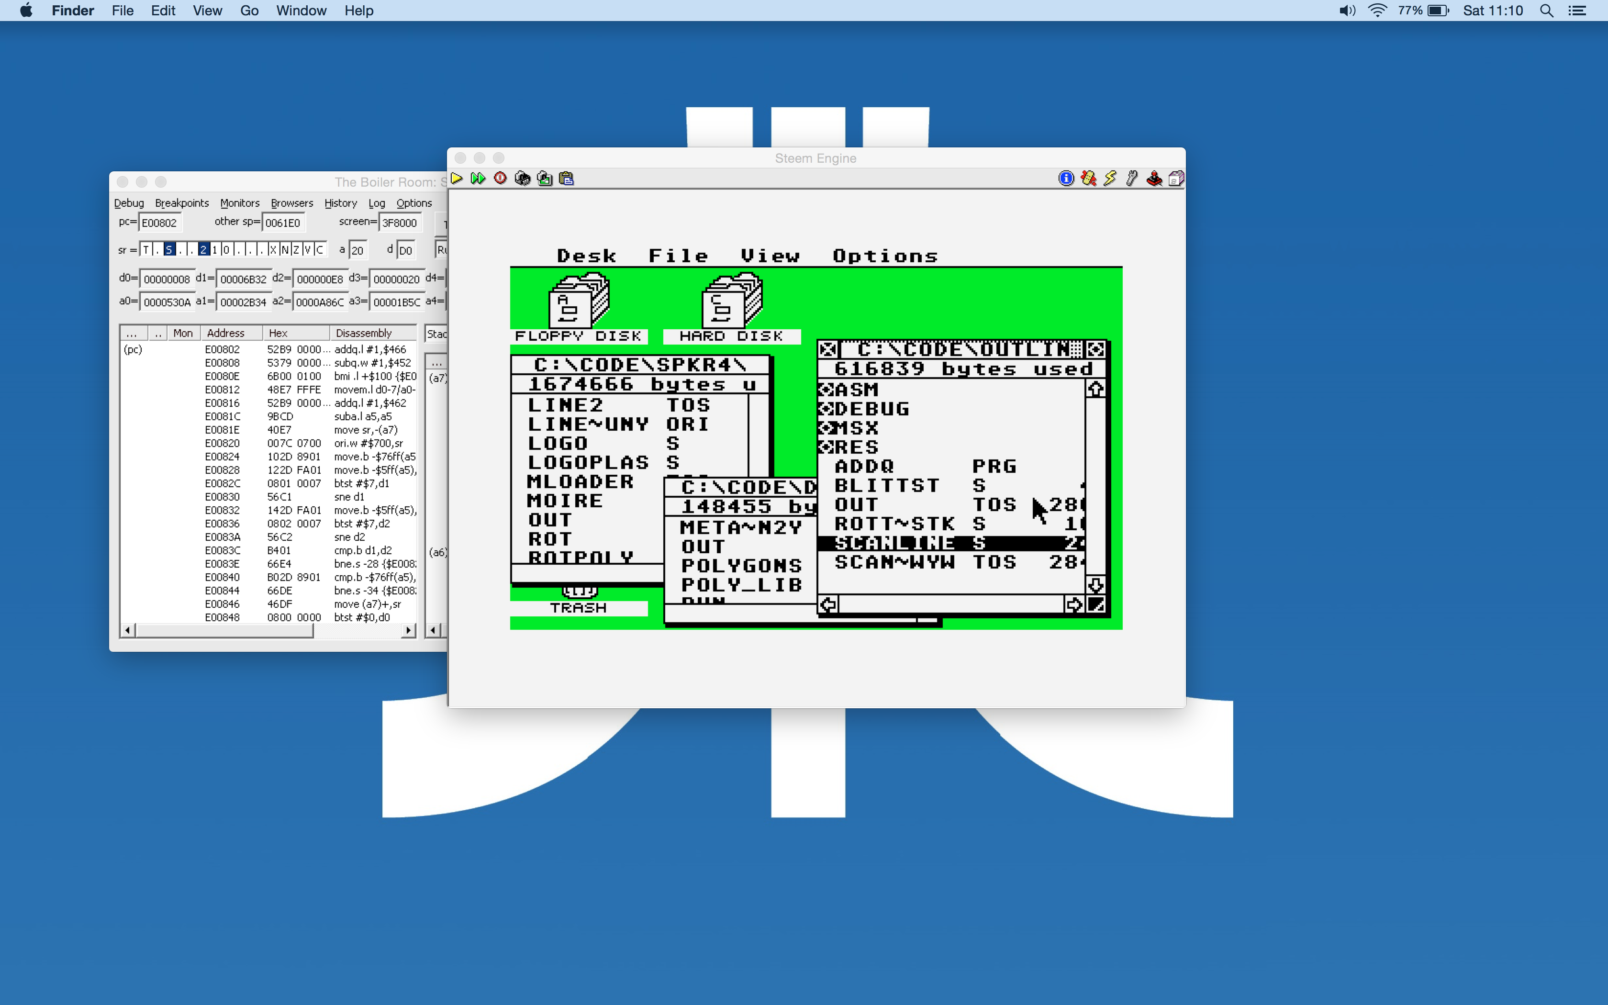
Task: Toggle the S supervisor bit in sr
Action: [x=169, y=249]
